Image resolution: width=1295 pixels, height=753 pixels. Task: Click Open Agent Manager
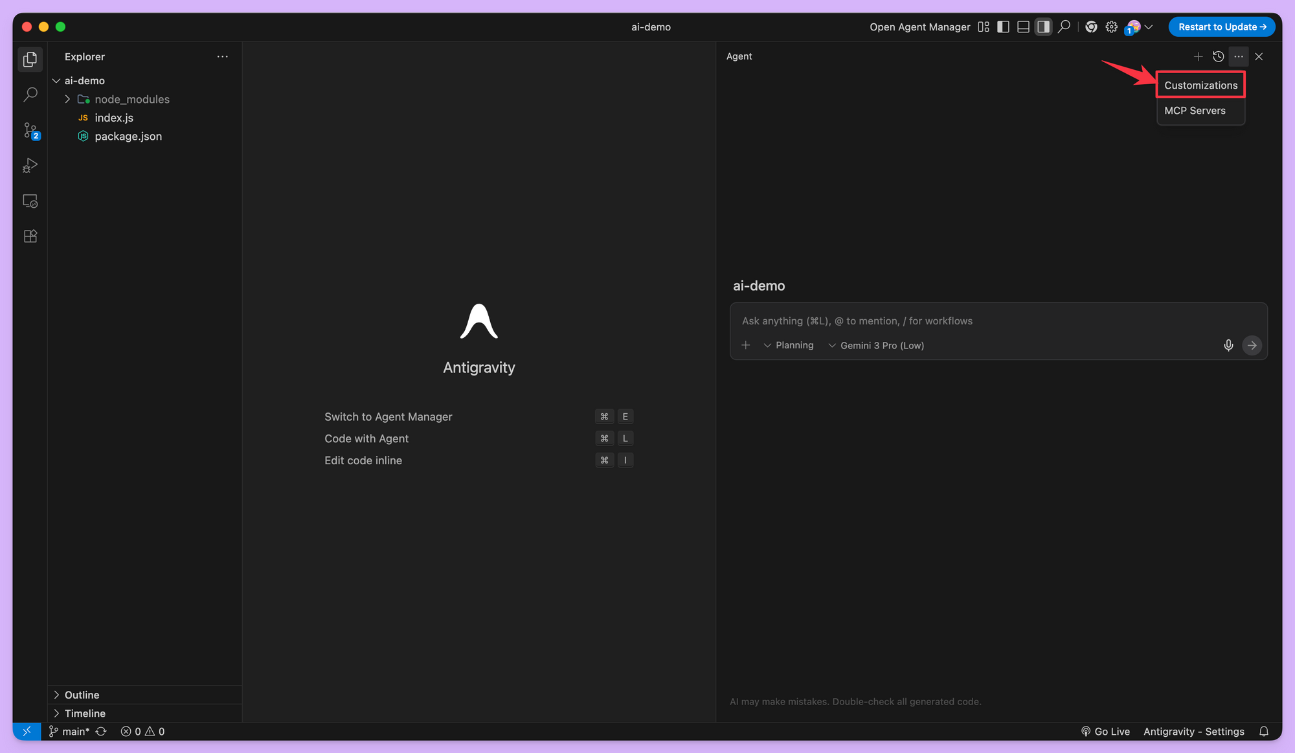919,27
